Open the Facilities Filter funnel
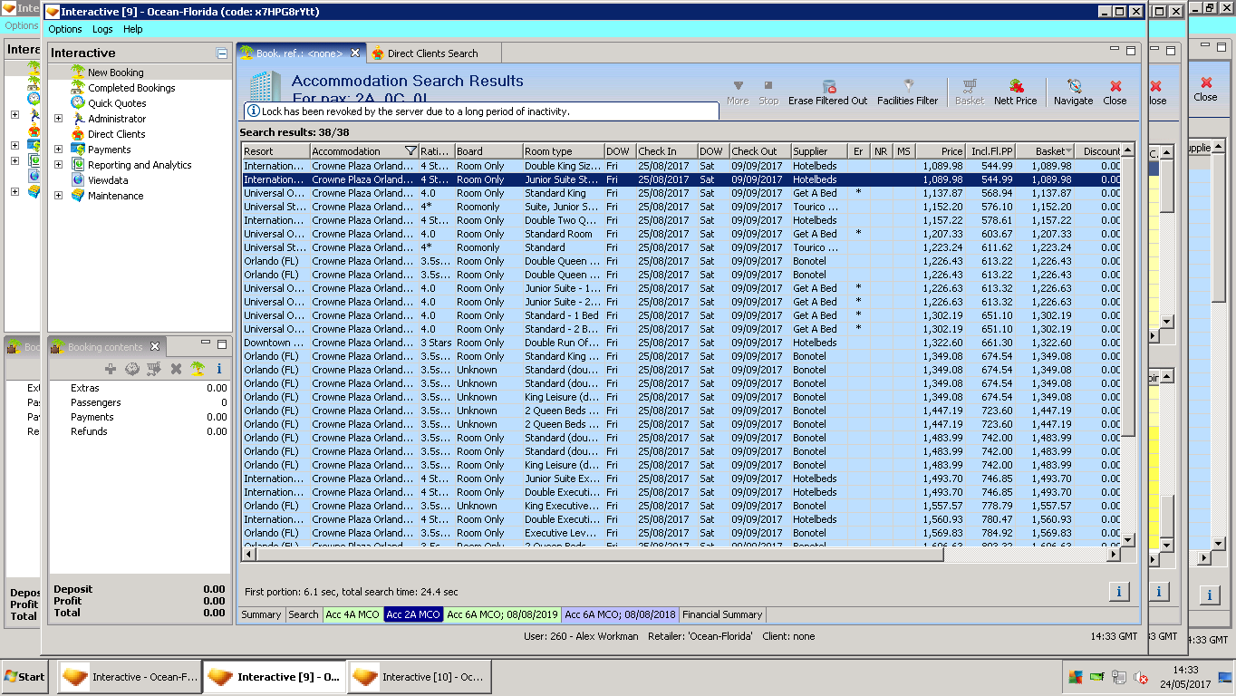1236x696 pixels. pyautogui.click(x=907, y=86)
